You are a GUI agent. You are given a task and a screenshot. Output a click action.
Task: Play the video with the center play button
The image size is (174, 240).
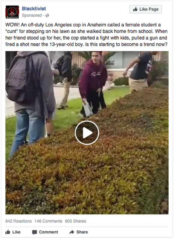click(87, 133)
